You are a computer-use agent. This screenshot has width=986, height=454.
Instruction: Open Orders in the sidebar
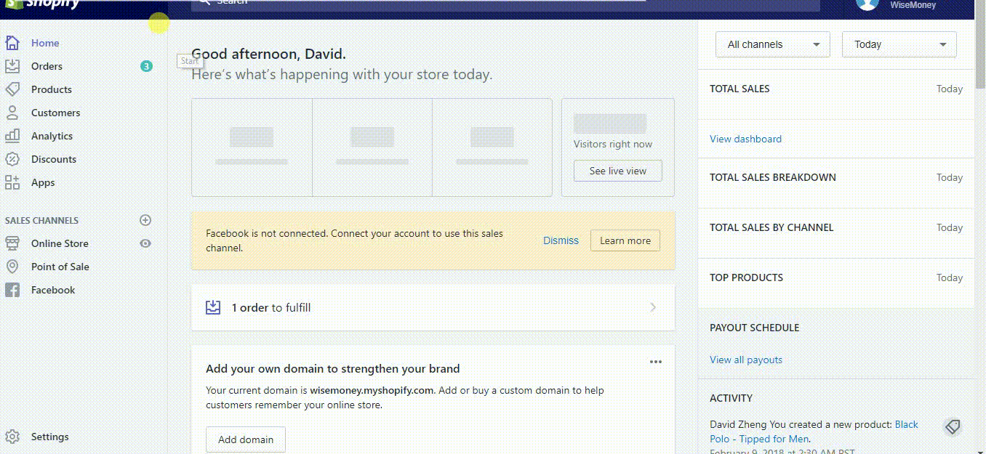47,66
